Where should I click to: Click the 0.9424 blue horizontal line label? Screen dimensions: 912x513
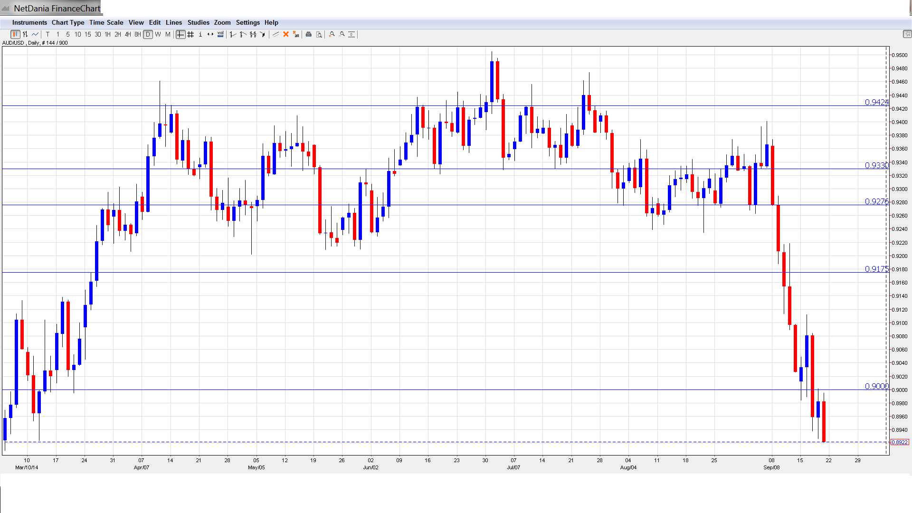876,102
